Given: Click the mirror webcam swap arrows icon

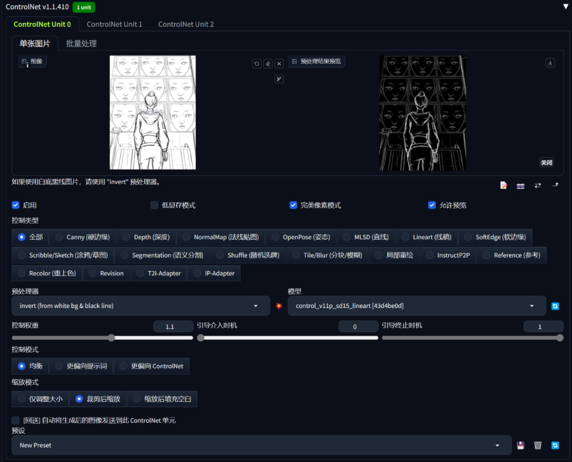Looking at the screenshot, I should (538, 186).
